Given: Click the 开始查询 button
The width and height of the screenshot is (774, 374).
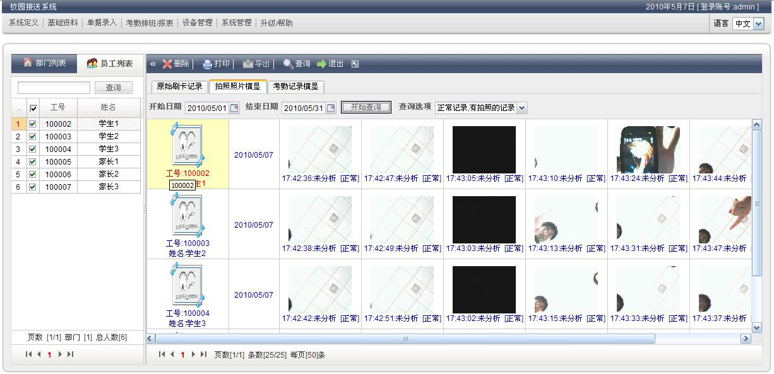Looking at the screenshot, I should 366,107.
